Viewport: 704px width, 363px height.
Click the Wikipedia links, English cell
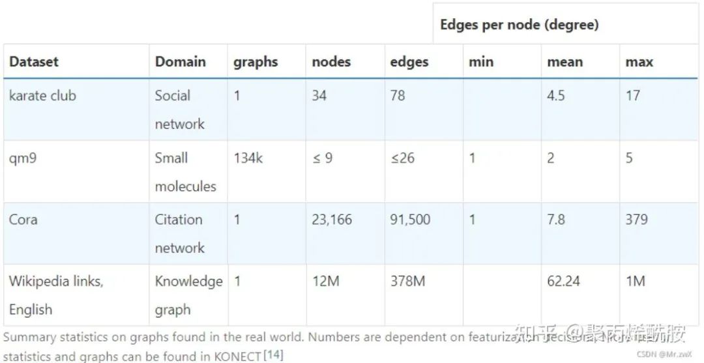(56, 295)
